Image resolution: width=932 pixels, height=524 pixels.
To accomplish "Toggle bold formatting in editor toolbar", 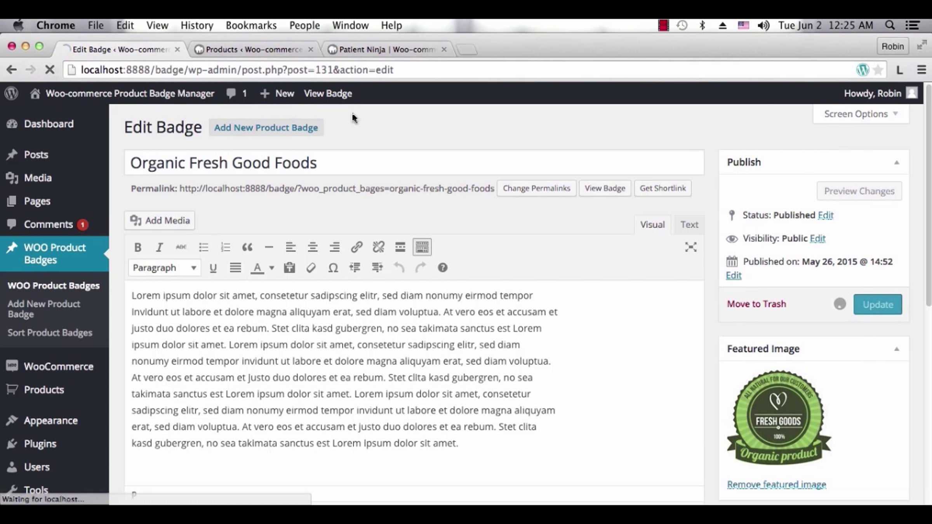I will point(137,247).
